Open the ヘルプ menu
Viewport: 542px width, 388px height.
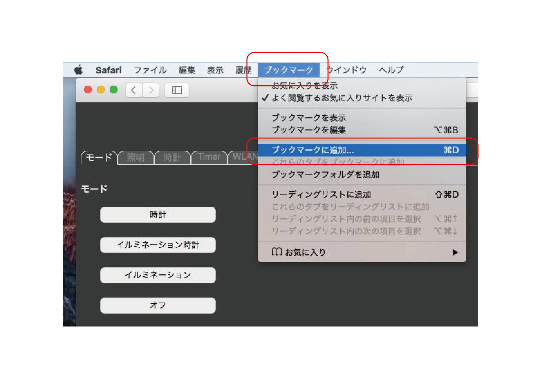[x=391, y=70]
